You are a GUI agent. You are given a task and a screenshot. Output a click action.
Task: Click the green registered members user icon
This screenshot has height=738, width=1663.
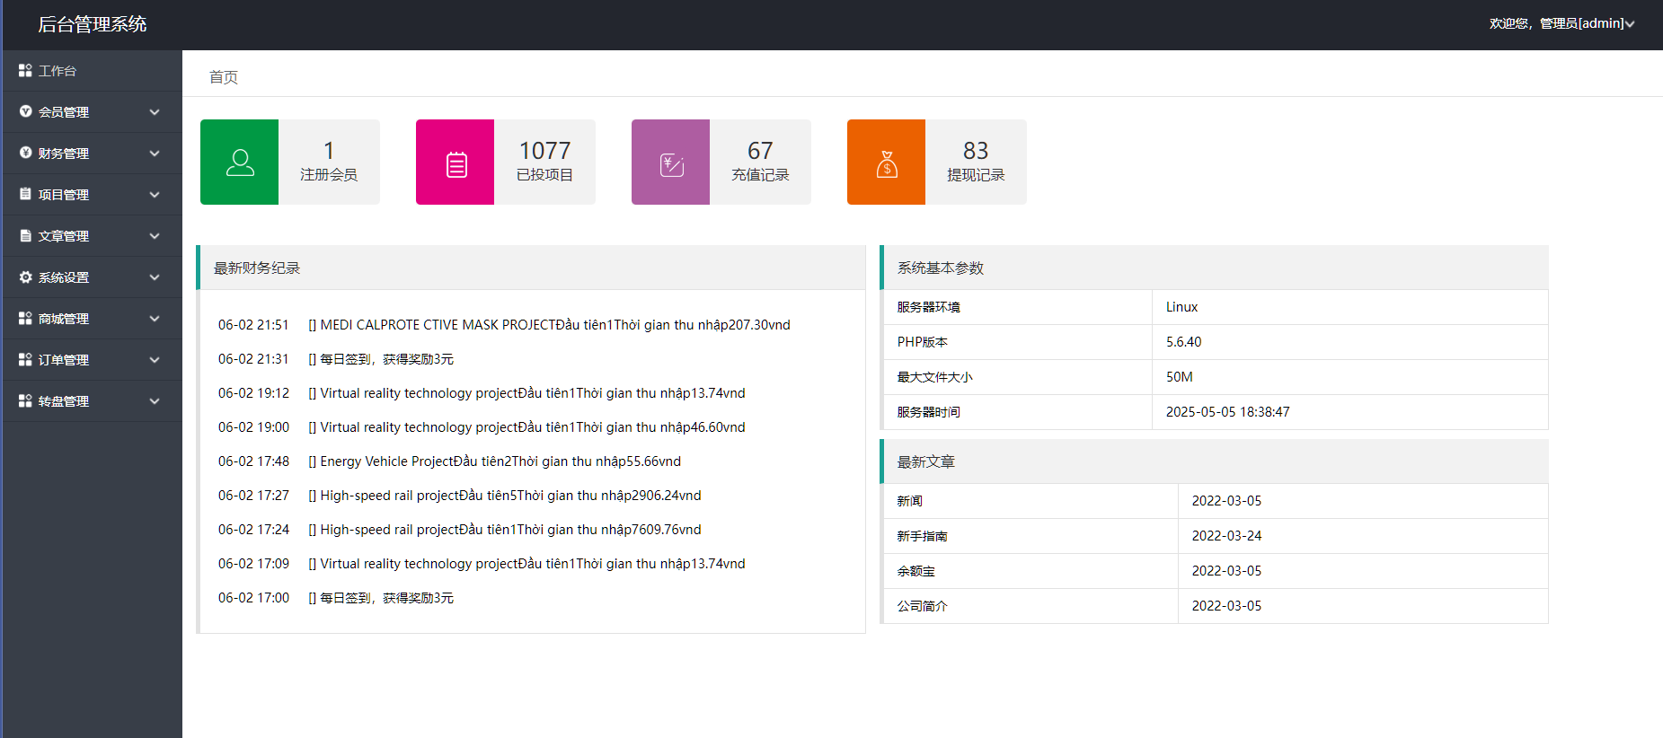[239, 163]
